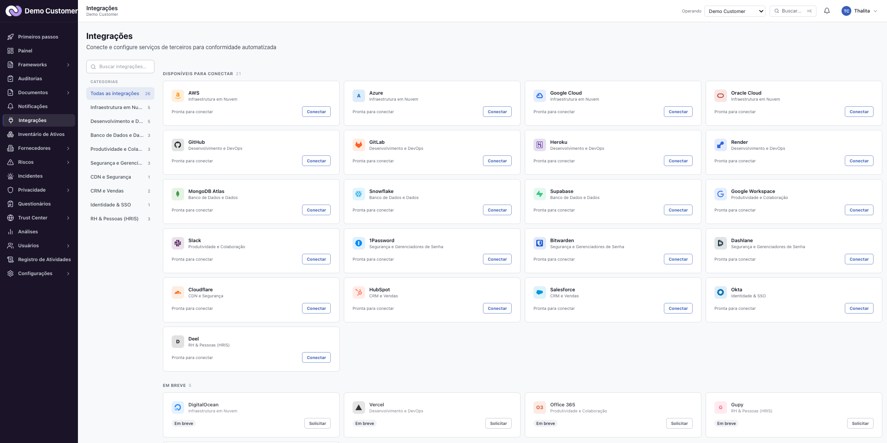Click the MongoDB Atlas leaf icon
The width and height of the screenshot is (887, 443).
point(178,194)
